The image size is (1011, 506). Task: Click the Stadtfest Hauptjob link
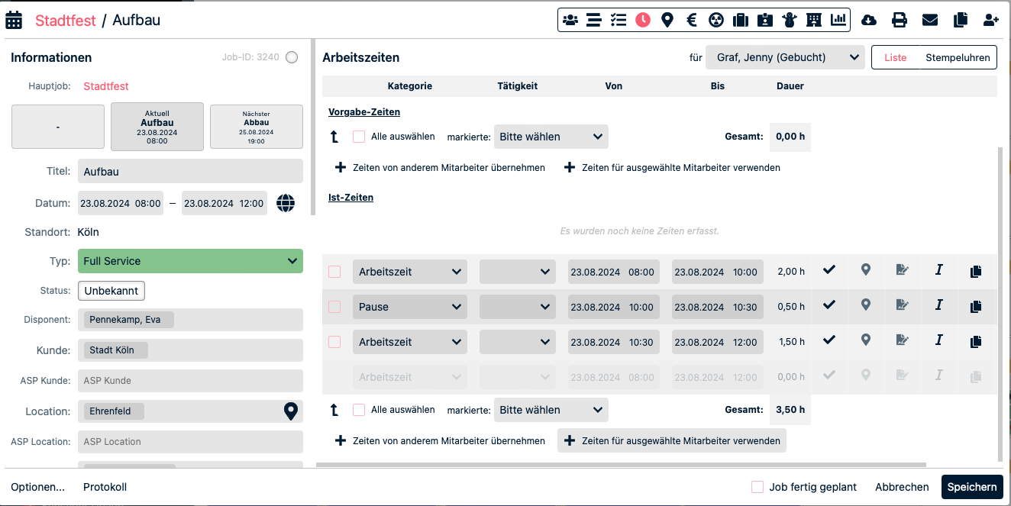[106, 86]
